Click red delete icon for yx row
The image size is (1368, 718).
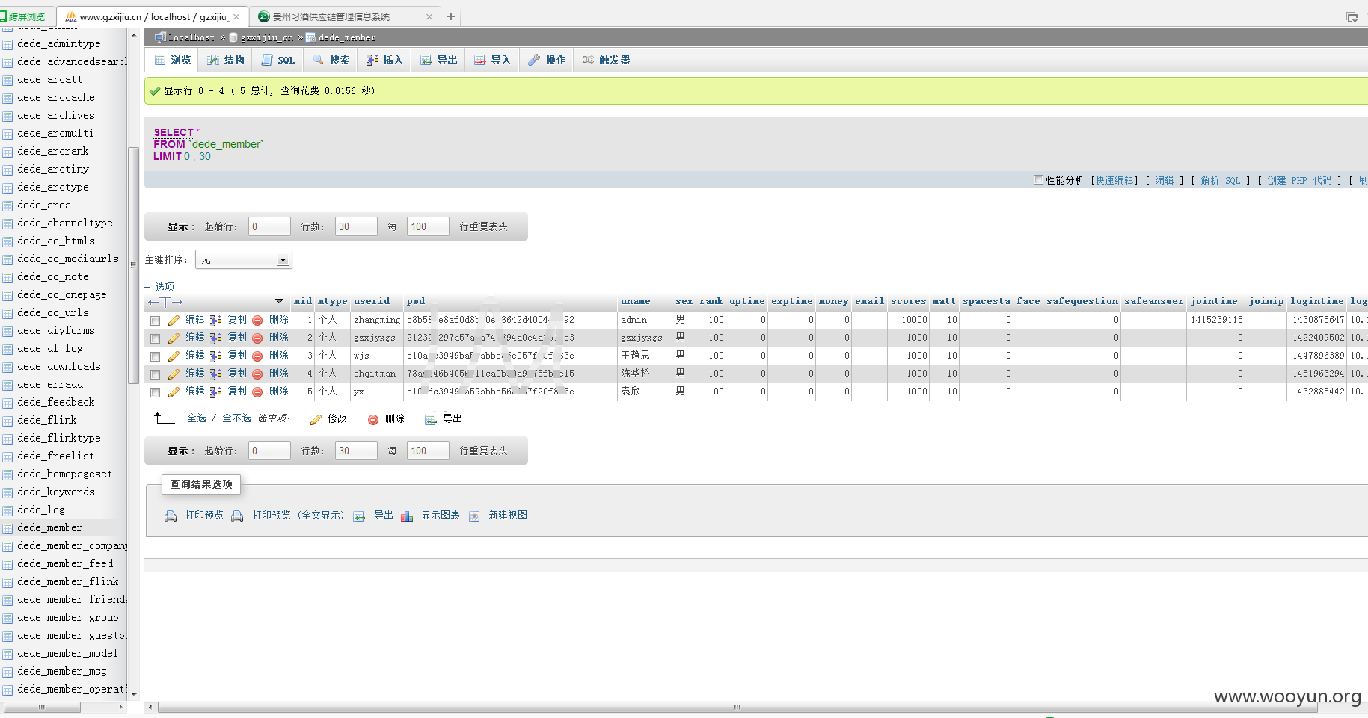257,392
